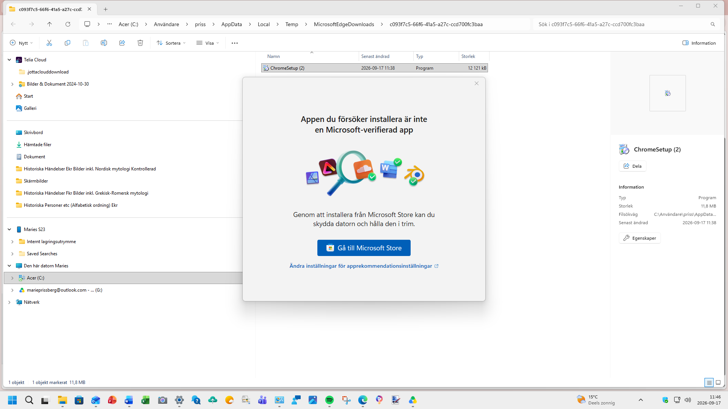Switch to details view icon in status bar

click(x=709, y=382)
